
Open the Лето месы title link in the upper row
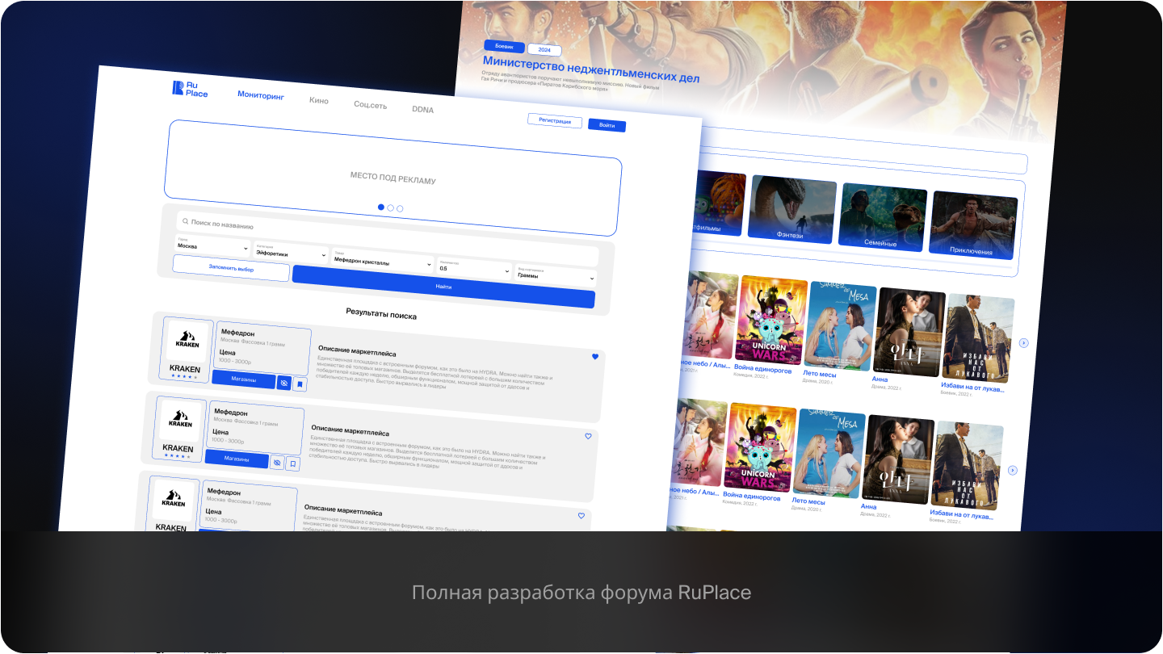coord(820,374)
